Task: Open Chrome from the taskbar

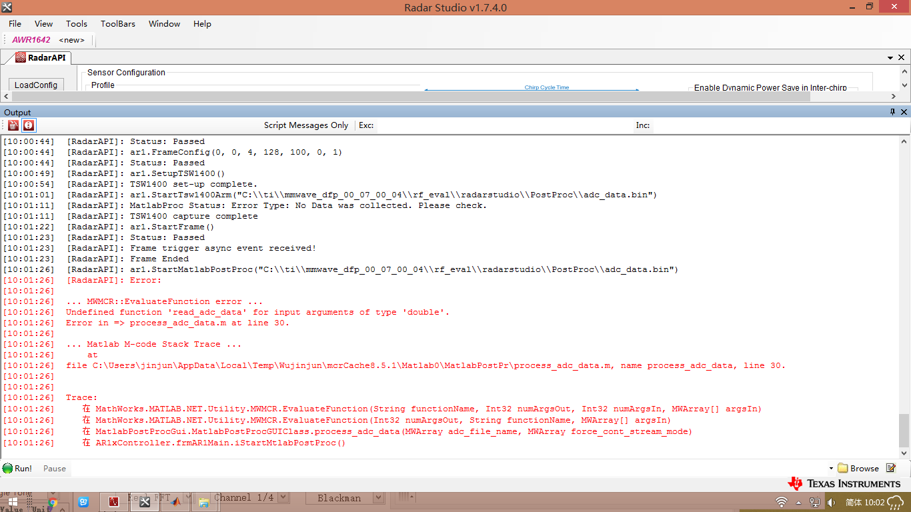Action: click(x=52, y=503)
